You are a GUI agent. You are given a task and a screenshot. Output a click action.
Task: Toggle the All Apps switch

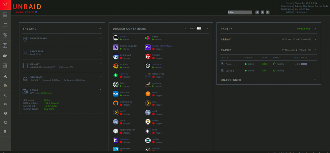(x=199, y=29)
